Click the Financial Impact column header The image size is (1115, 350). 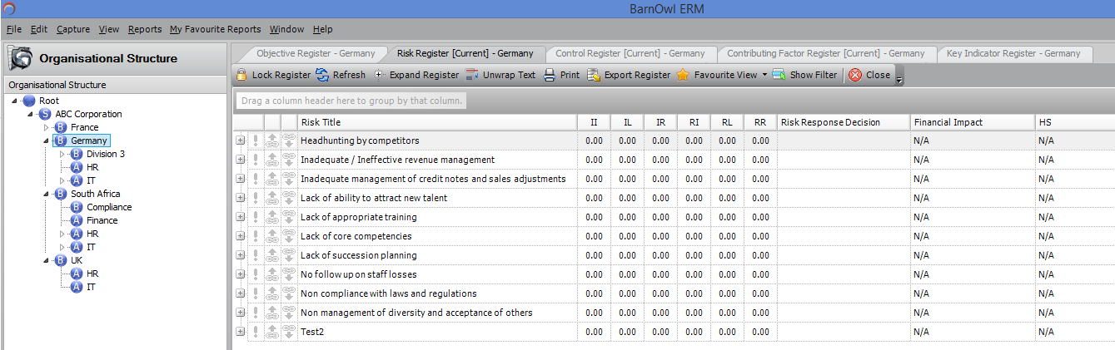pos(973,122)
